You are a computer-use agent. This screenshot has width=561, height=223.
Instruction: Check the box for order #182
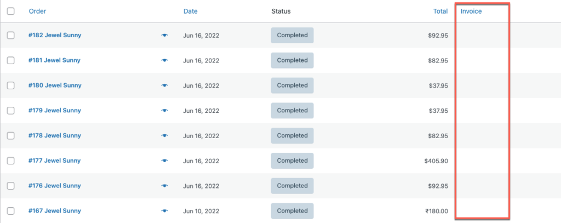10,36
